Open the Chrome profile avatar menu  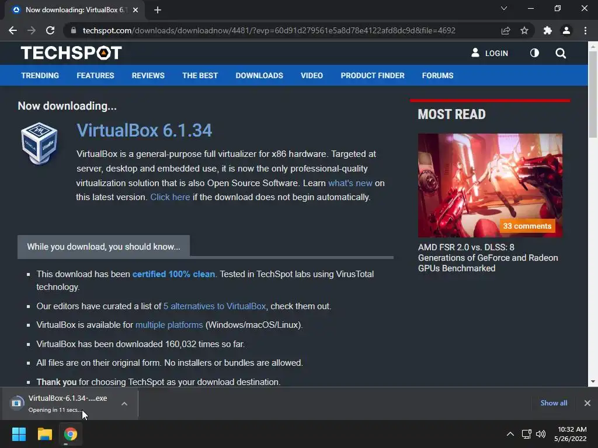pos(566,30)
